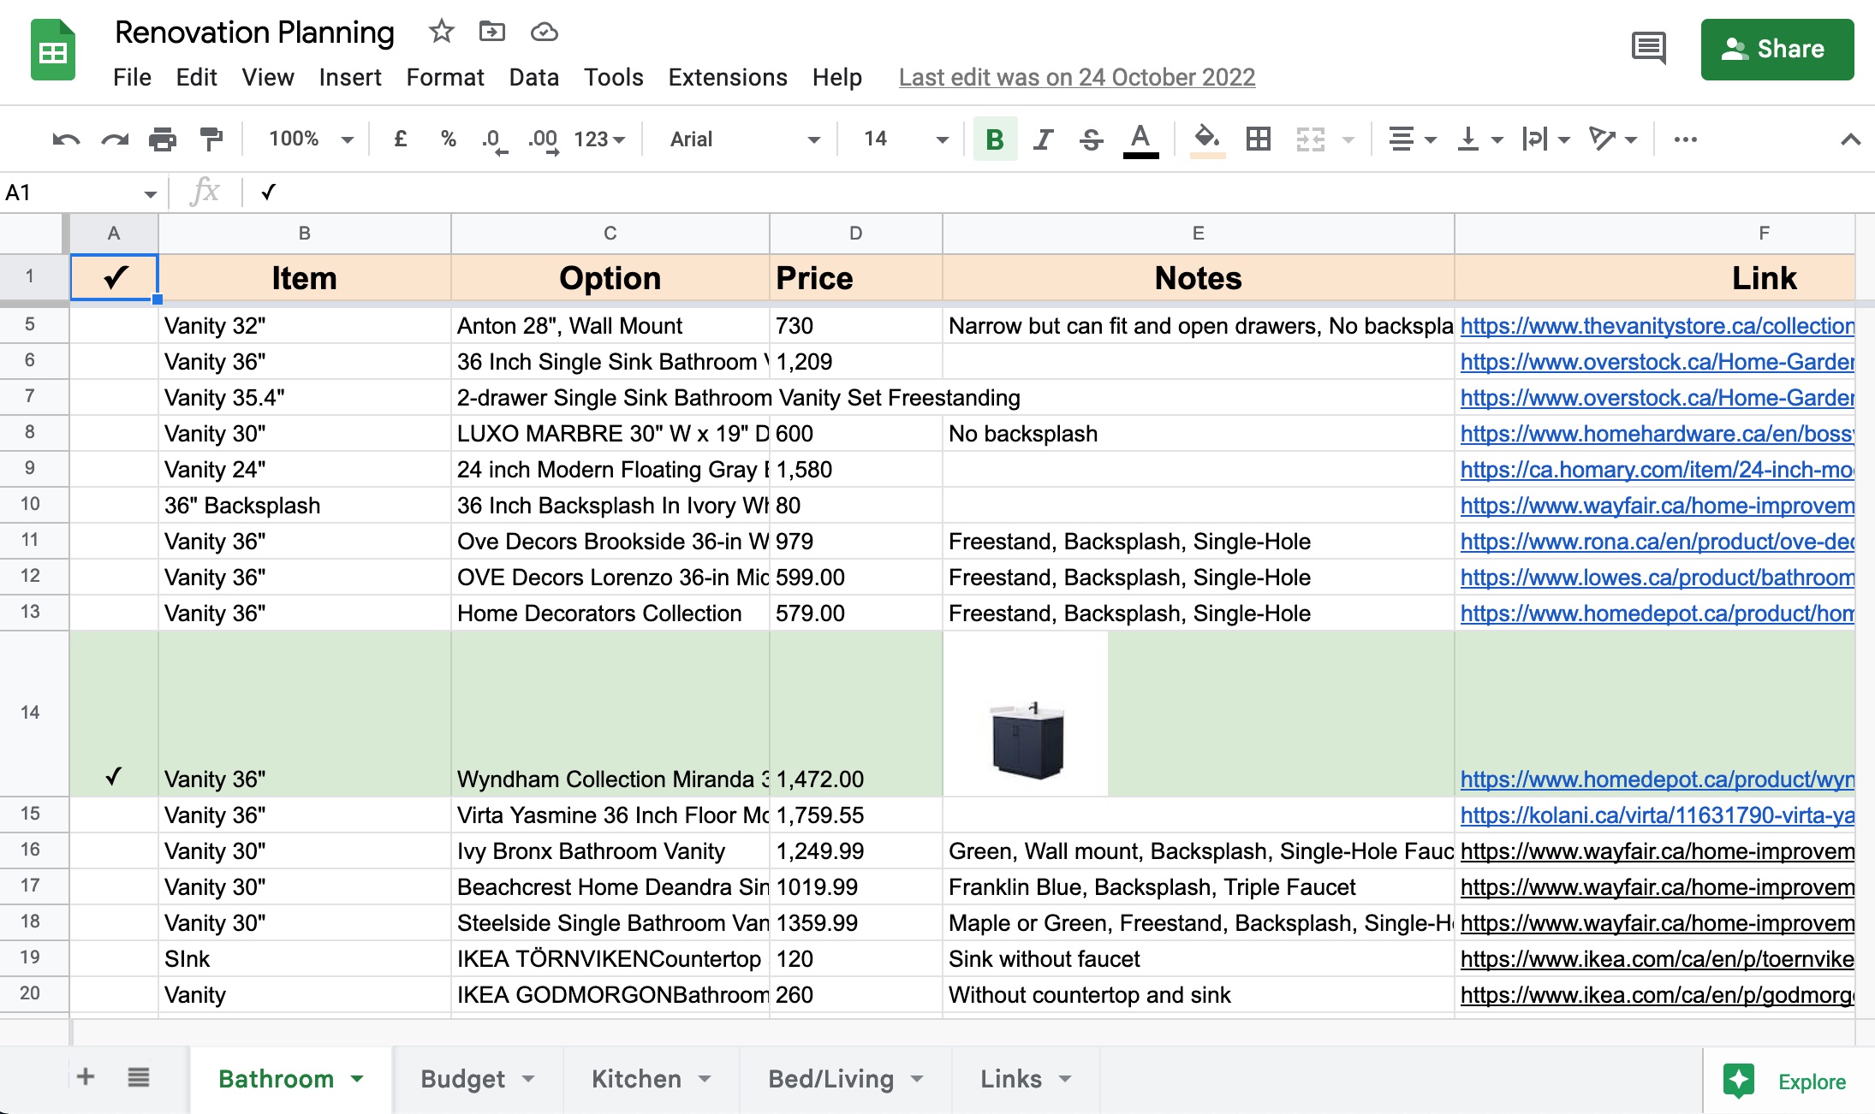
Task: Switch to the Budget tab
Action: coord(463,1079)
